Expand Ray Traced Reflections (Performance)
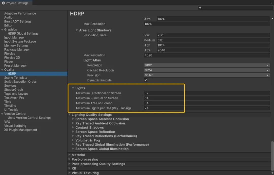Image resolution: width=274 pixels, height=175 pixels. coord(73,136)
